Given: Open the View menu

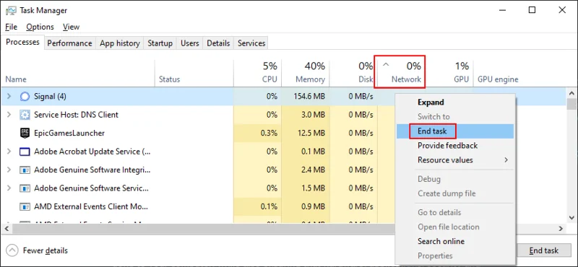Looking at the screenshot, I should pos(71,27).
